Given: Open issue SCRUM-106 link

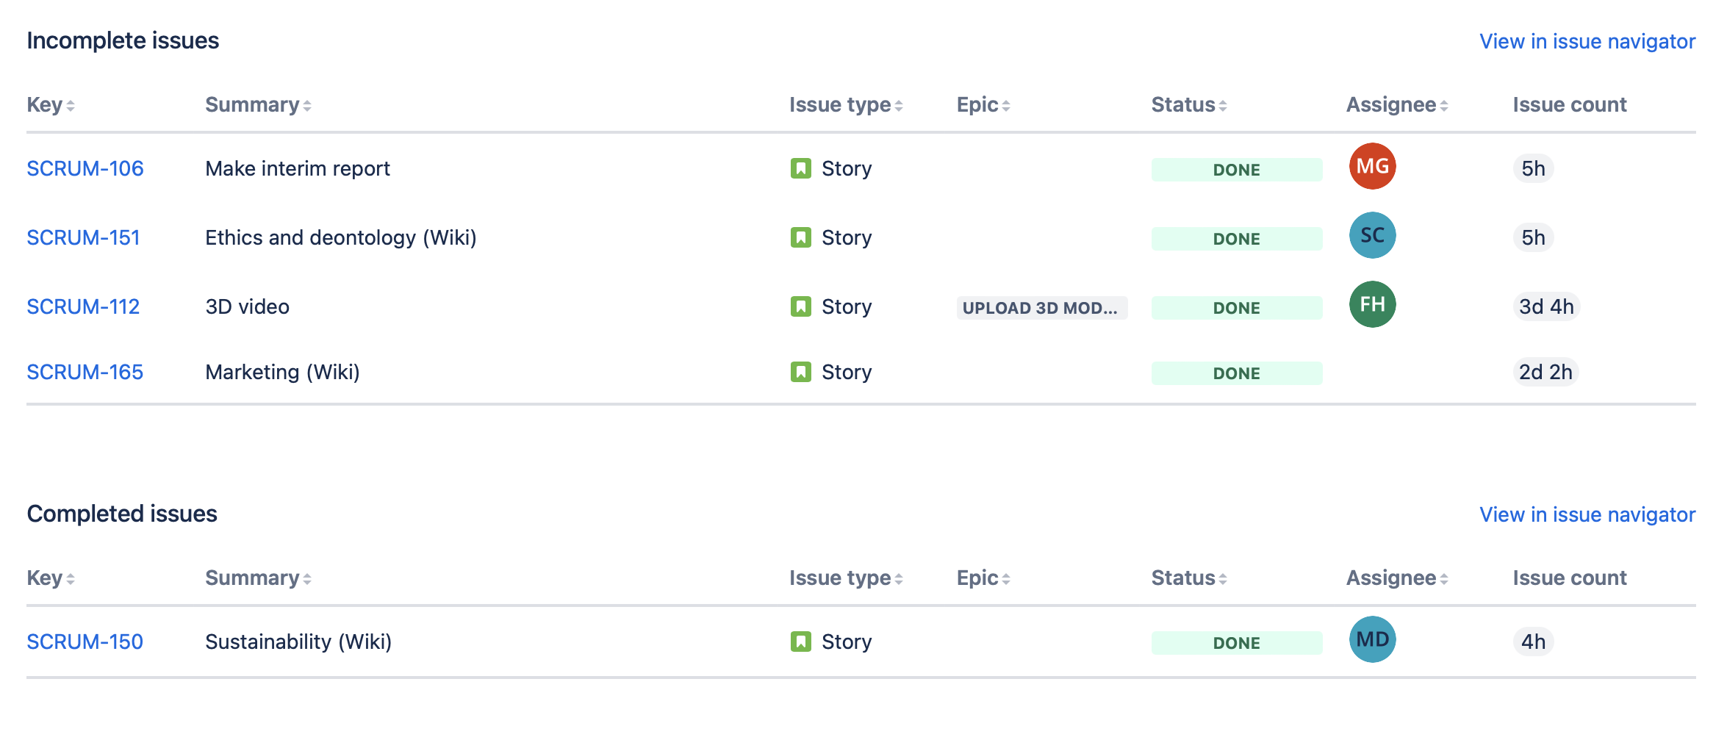Looking at the screenshot, I should point(85,168).
